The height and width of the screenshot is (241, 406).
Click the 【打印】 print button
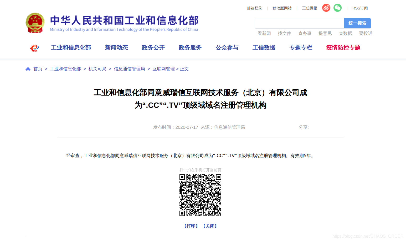tap(191, 226)
